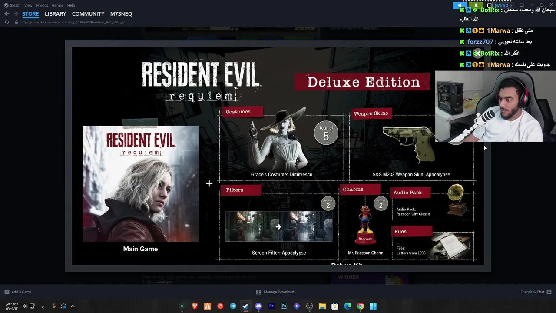Click the 'Deluxe Edition' red banner
Viewport: 556px width, 313px height.
click(x=363, y=82)
